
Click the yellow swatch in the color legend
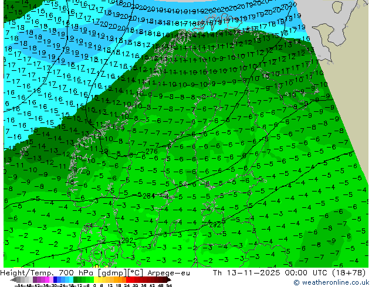pos(96,280)
